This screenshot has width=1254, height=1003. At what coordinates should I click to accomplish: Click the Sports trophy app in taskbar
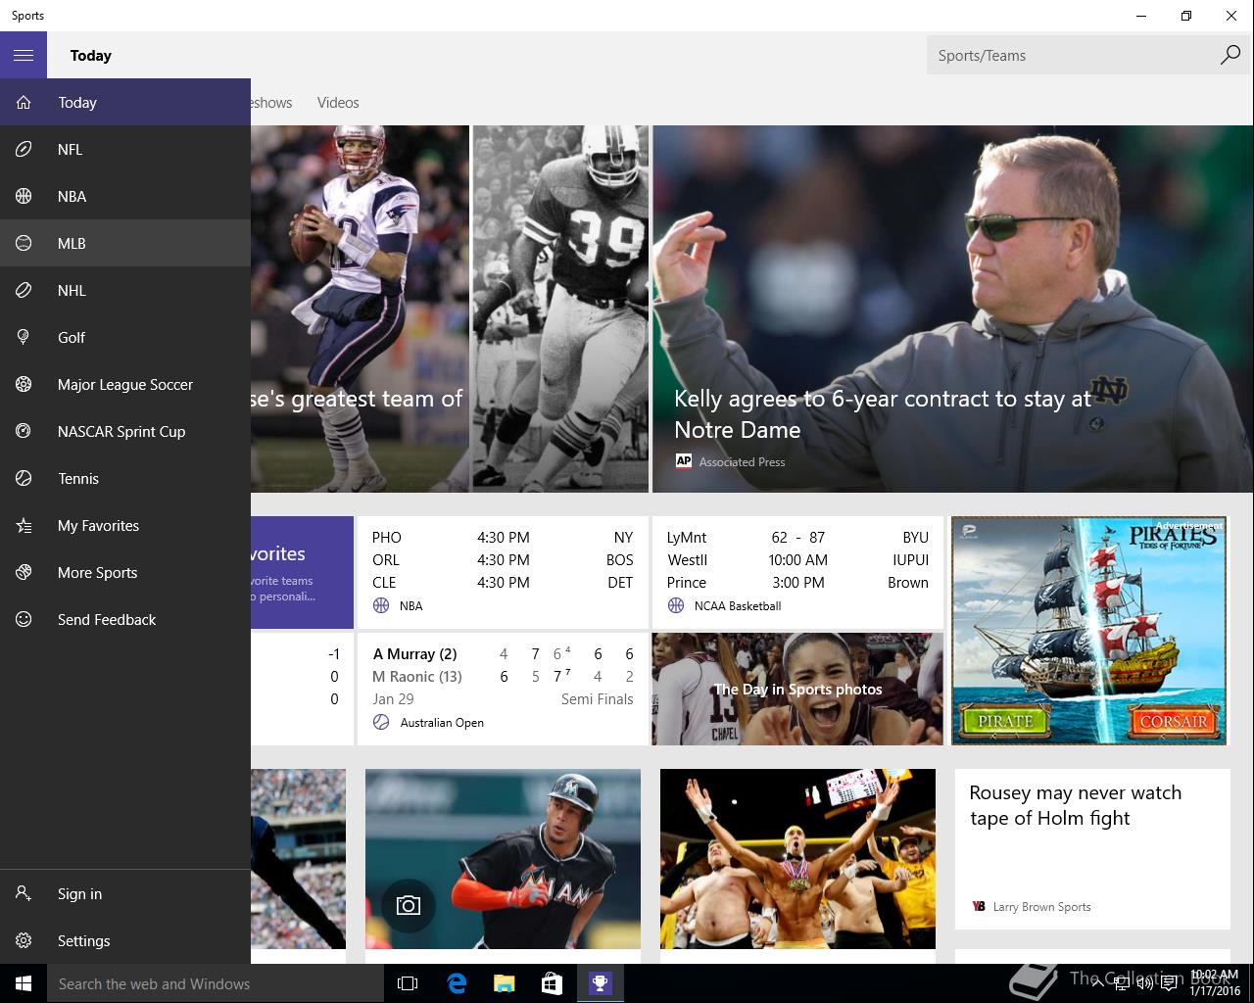(600, 983)
